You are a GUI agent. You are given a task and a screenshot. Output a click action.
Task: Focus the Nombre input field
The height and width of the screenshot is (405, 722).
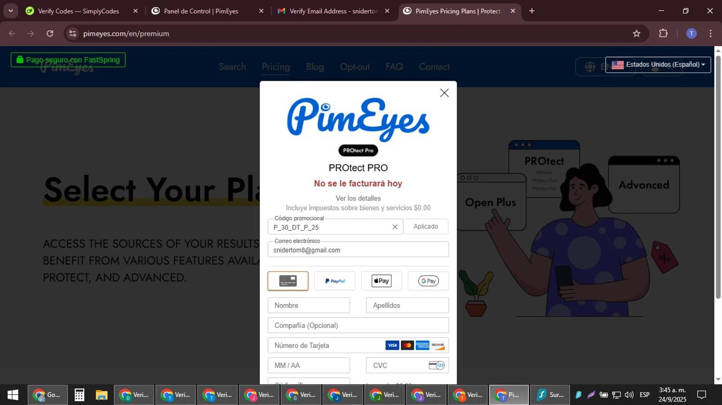(309, 305)
